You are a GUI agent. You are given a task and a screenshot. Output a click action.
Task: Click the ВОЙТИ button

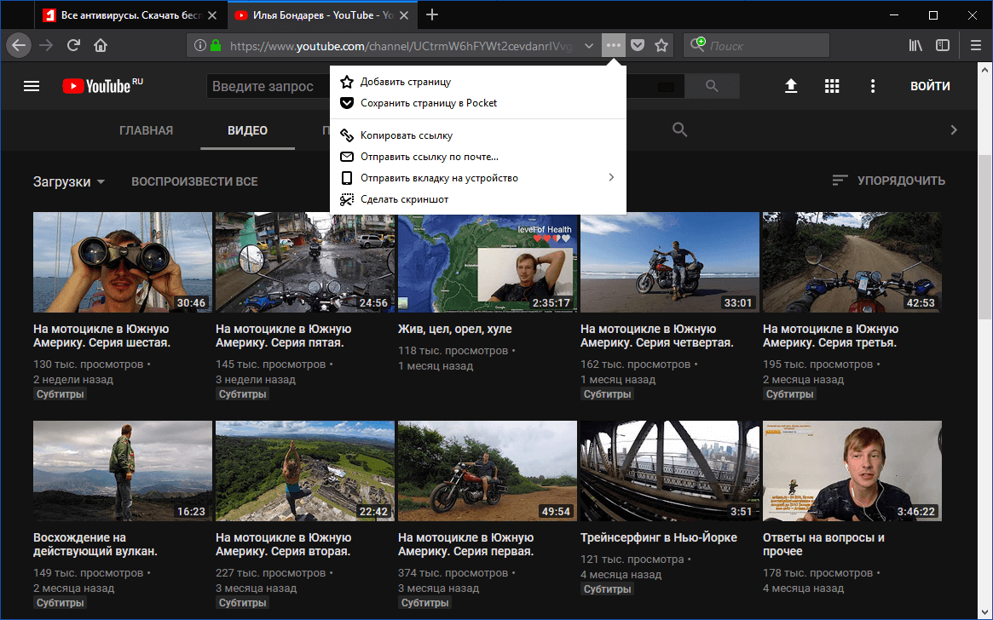[931, 86]
